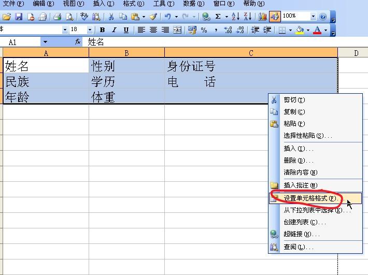The width and height of the screenshot is (368, 275).
Task: Open the 格式(O) menu
Action: (x=134, y=4)
